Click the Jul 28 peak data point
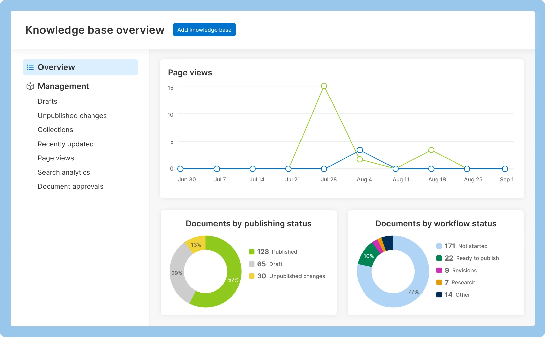The image size is (545, 337). pos(324,86)
